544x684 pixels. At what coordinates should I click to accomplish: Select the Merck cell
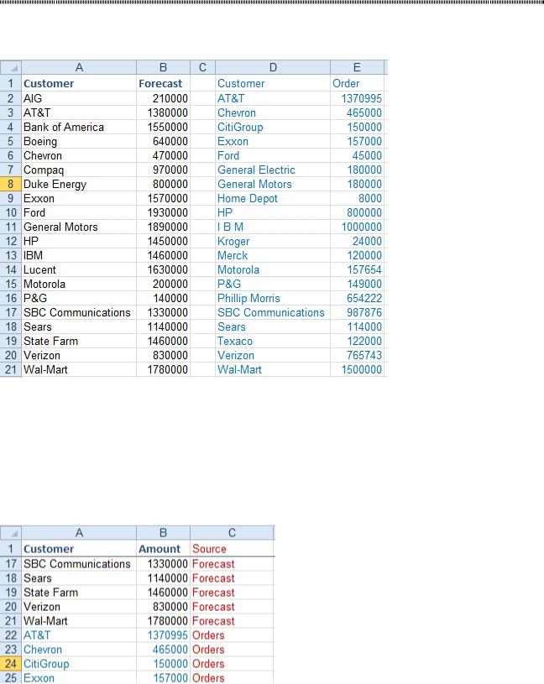point(273,256)
